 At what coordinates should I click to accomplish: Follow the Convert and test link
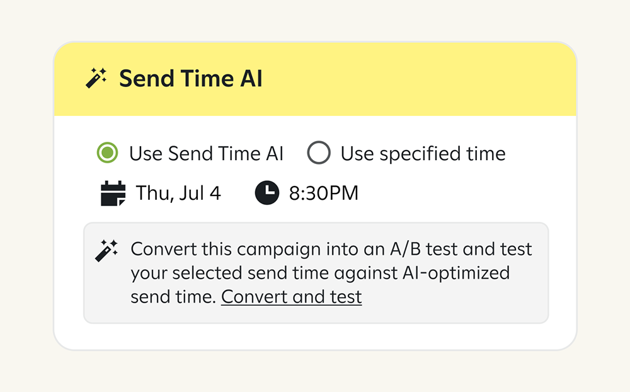[291, 297]
